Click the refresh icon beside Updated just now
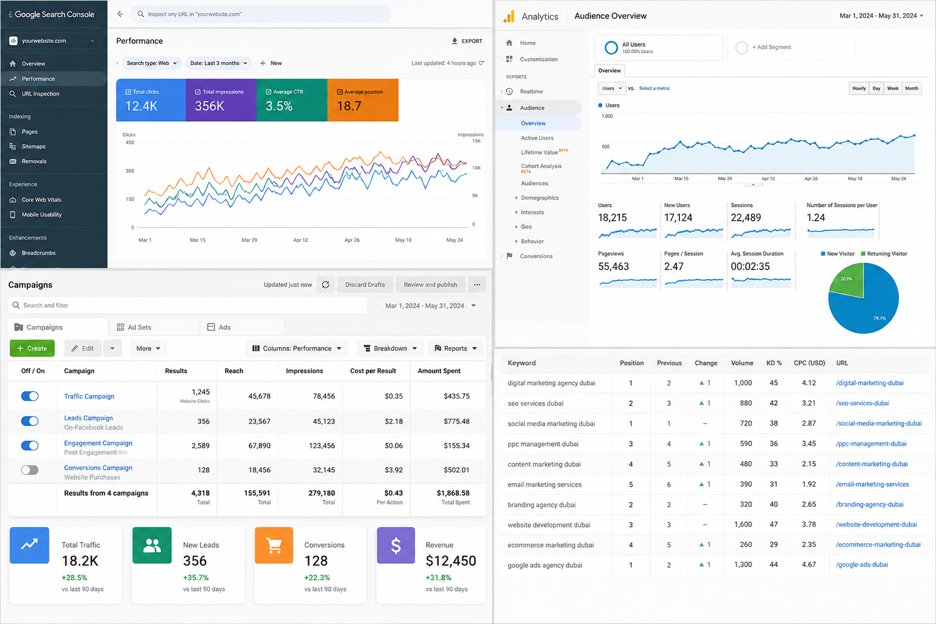 coord(325,285)
